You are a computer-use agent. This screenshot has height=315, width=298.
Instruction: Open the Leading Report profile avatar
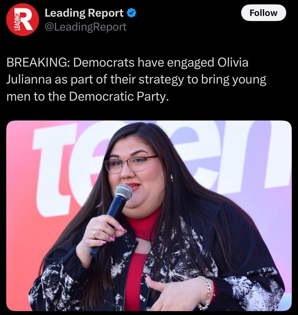coord(22,20)
